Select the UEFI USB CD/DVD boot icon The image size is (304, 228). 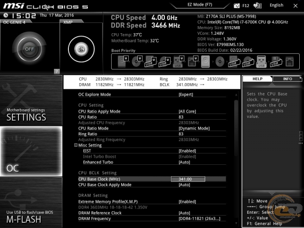click(x=165, y=61)
